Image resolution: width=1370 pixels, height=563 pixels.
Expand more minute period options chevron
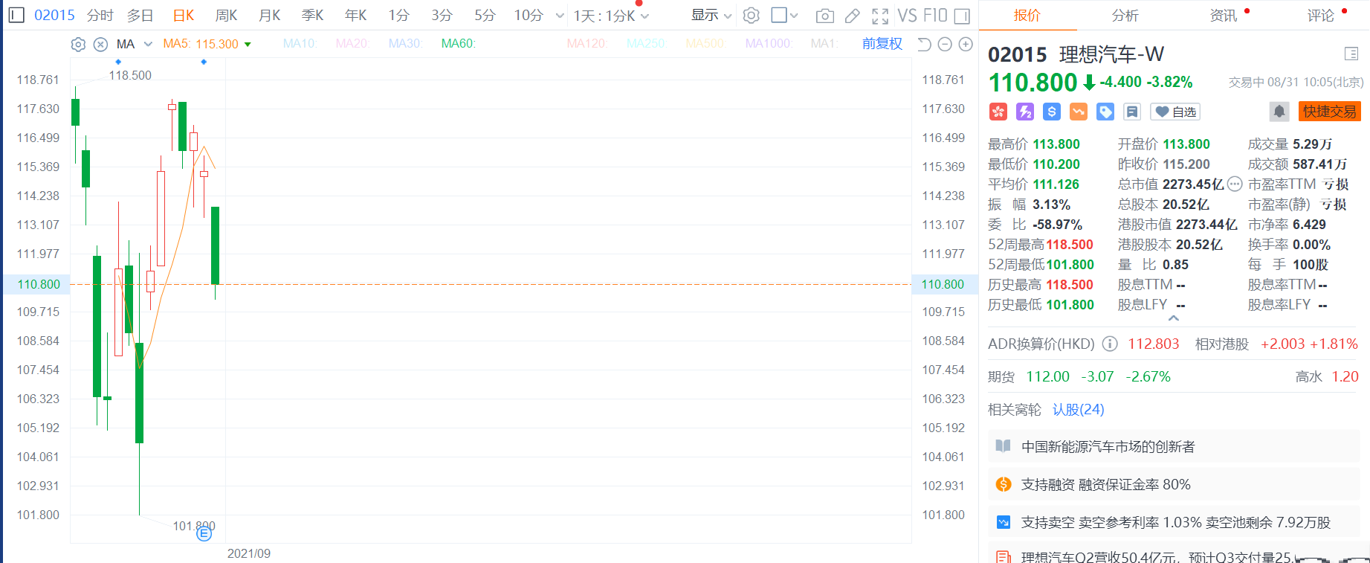pyautogui.click(x=560, y=16)
